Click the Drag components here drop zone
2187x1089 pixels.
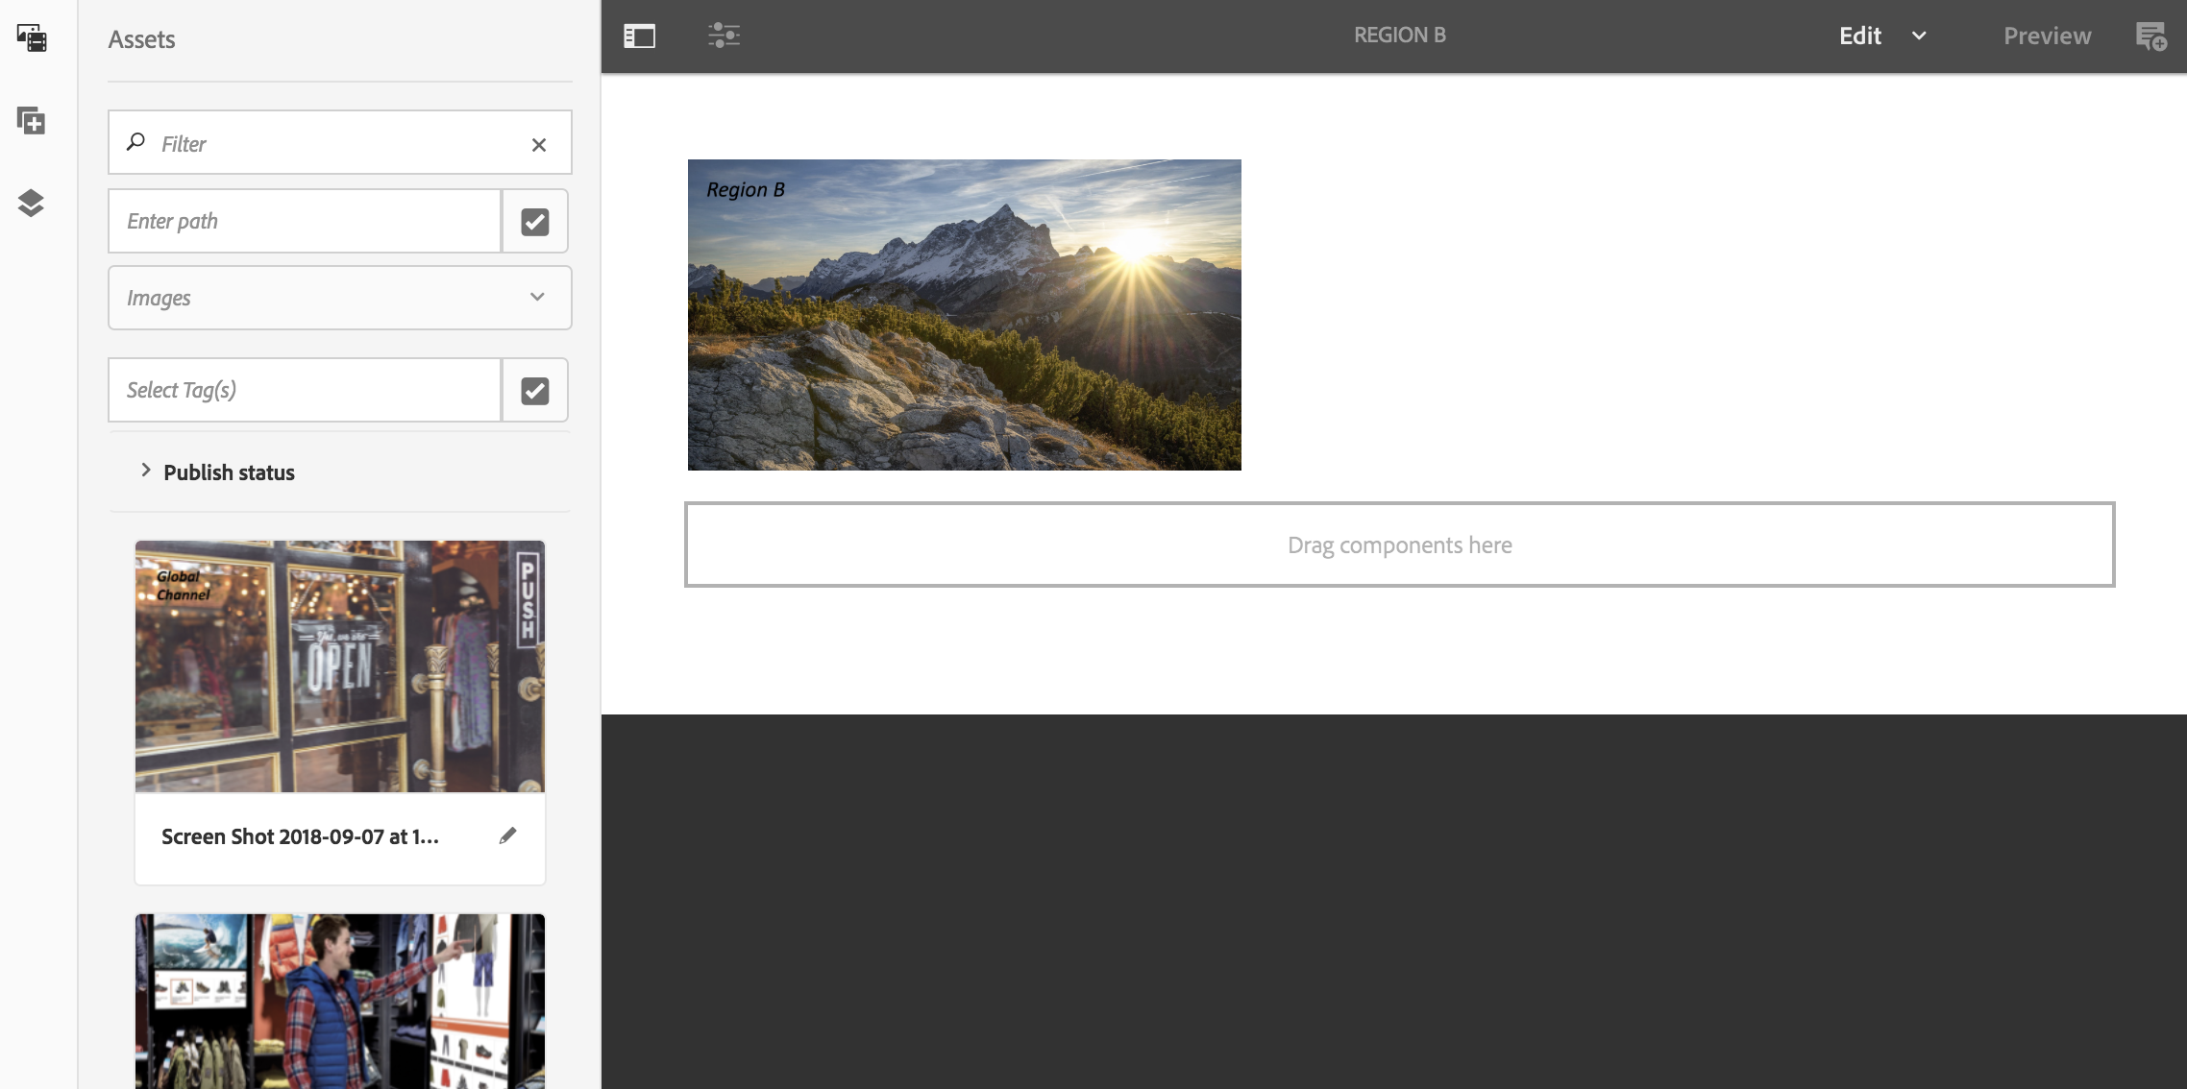point(1399,544)
